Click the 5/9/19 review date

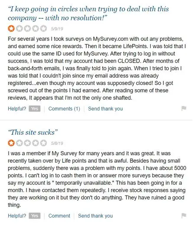pyautogui.click(x=57, y=29)
